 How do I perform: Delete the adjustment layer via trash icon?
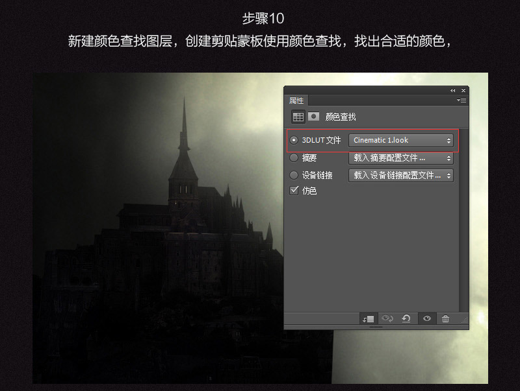point(445,318)
